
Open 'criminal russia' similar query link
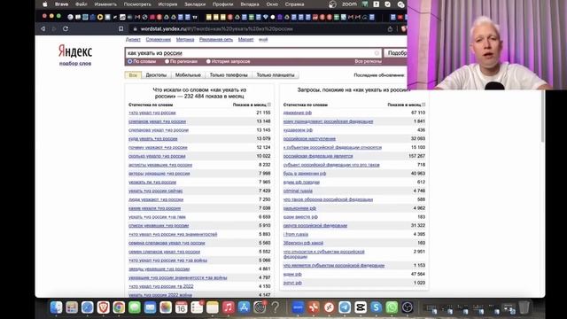(x=298, y=191)
